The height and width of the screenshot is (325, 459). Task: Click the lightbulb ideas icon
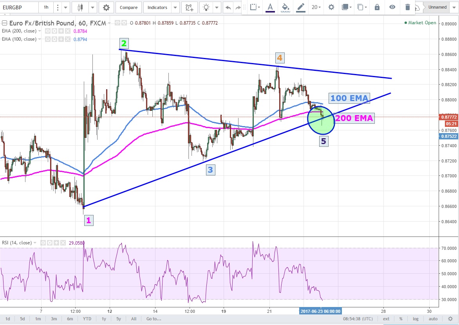206,7
